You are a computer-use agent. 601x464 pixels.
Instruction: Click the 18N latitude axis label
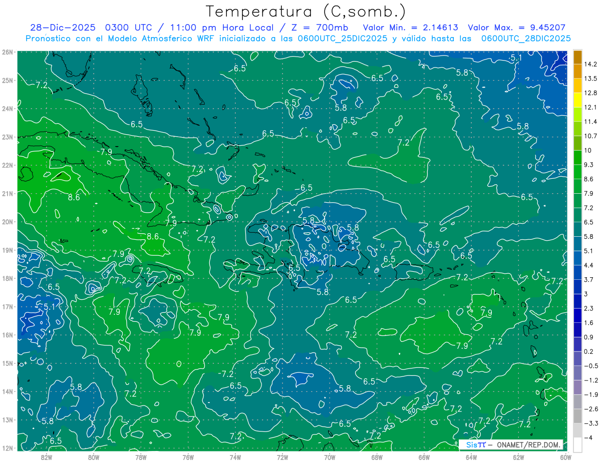click(x=7, y=278)
